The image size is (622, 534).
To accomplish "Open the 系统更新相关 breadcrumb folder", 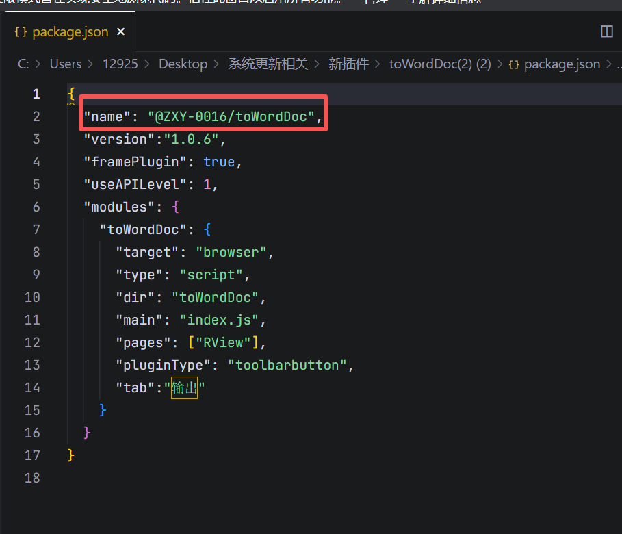I will (x=268, y=64).
